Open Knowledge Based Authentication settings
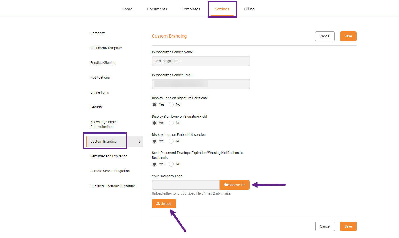Image resolution: width=399 pixels, height=238 pixels. point(104,124)
